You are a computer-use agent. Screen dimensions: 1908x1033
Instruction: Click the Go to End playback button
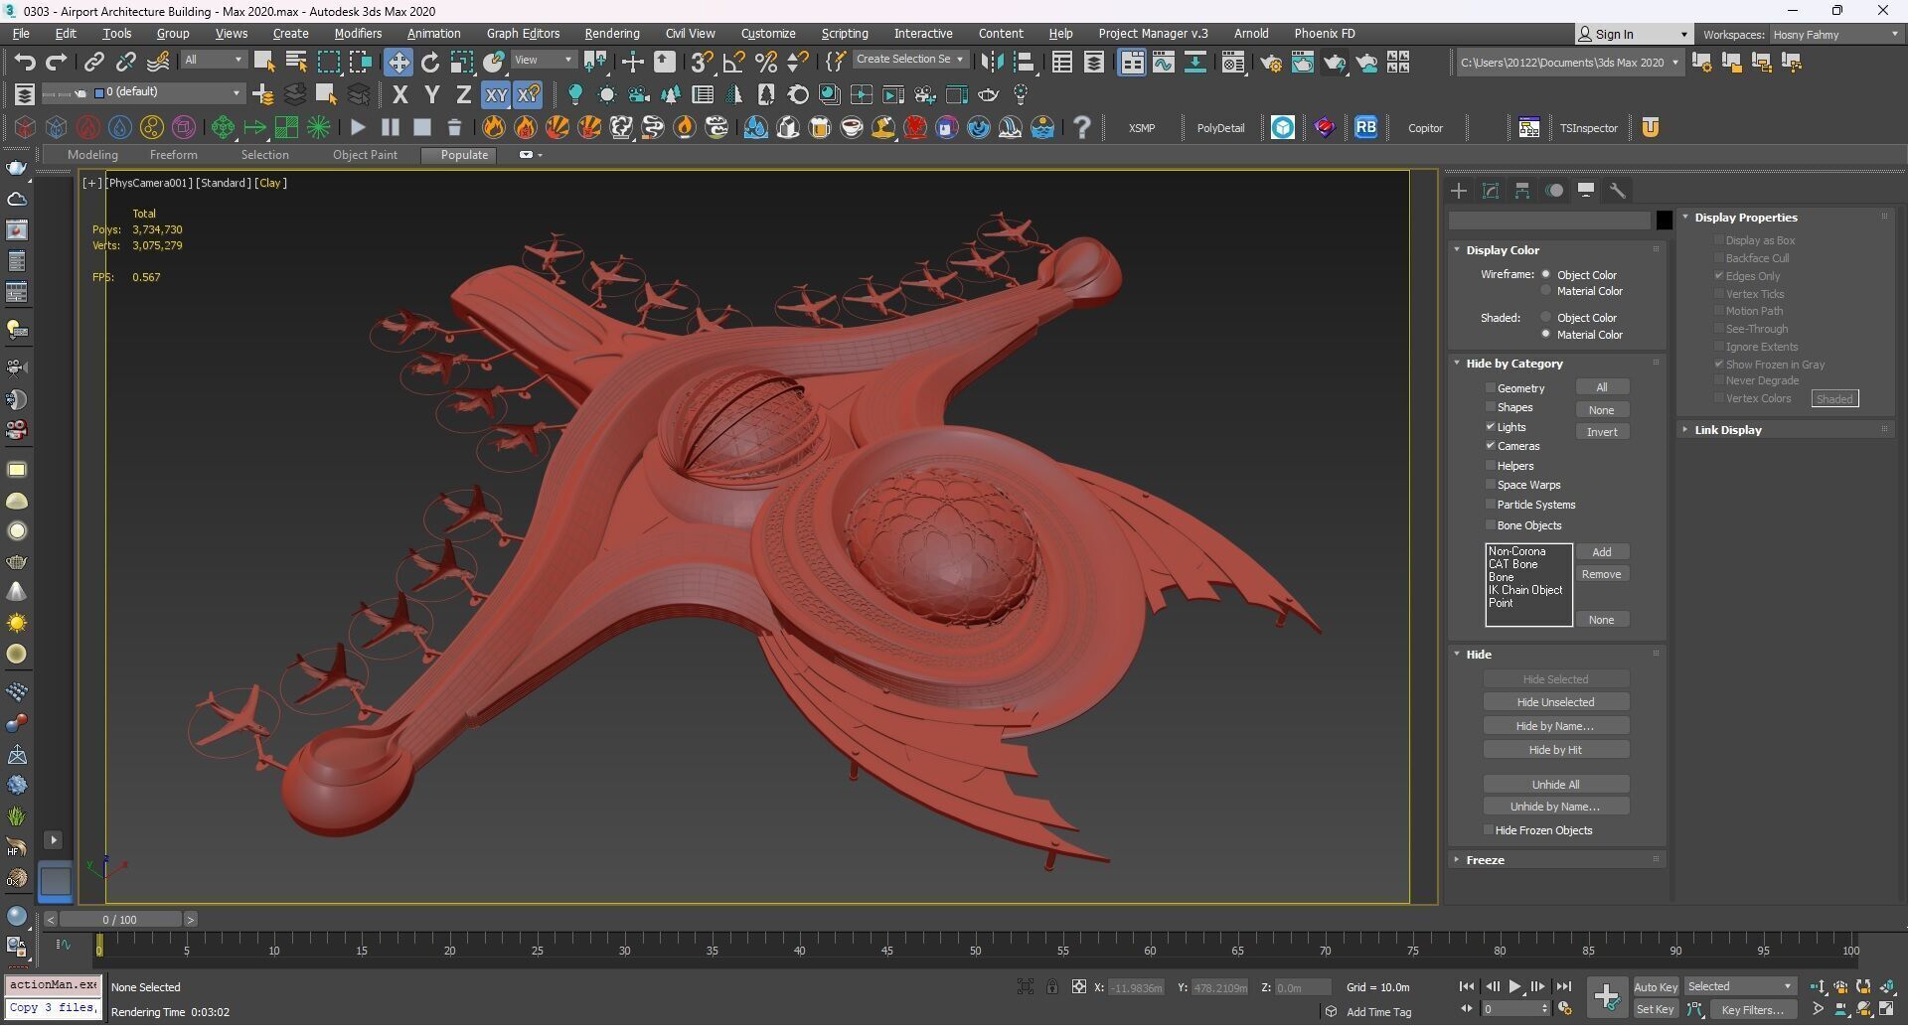tap(1564, 987)
